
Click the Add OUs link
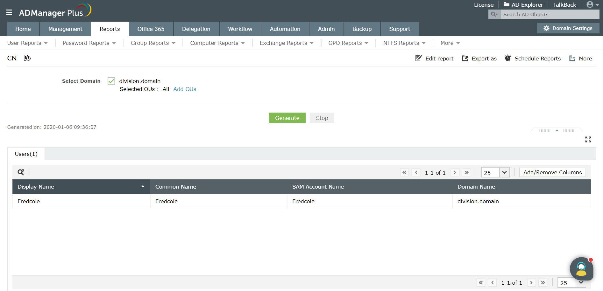[185, 89]
